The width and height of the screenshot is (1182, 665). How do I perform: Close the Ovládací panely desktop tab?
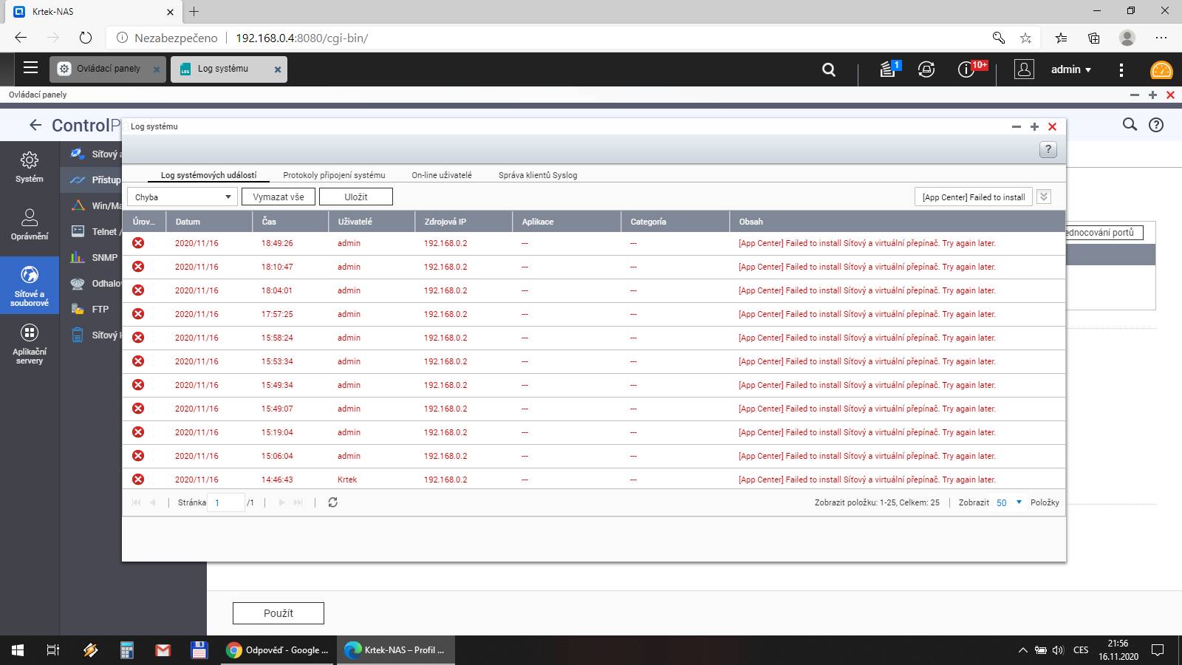click(157, 69)
